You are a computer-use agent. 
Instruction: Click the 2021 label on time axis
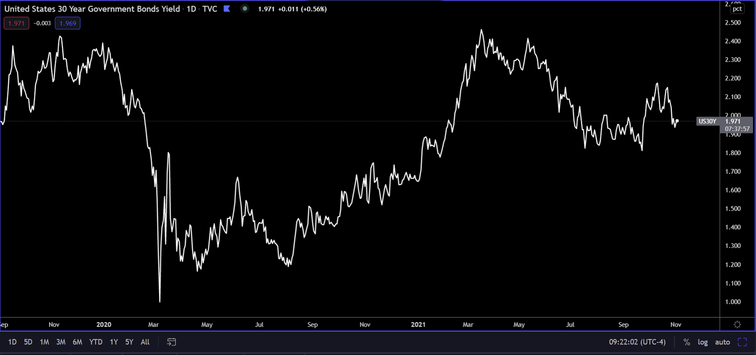coord(418,325)
